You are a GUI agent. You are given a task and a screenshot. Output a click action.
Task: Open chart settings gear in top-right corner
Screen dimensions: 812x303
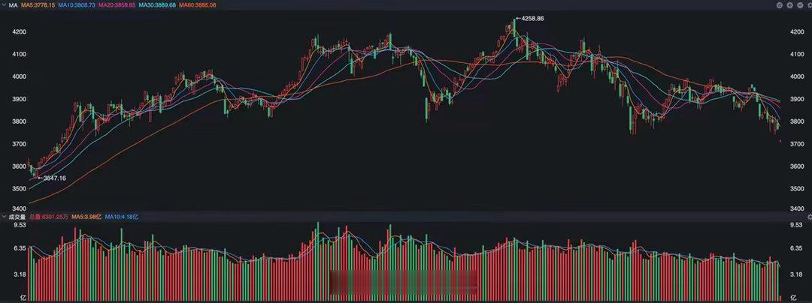click(x=810, y=5)
